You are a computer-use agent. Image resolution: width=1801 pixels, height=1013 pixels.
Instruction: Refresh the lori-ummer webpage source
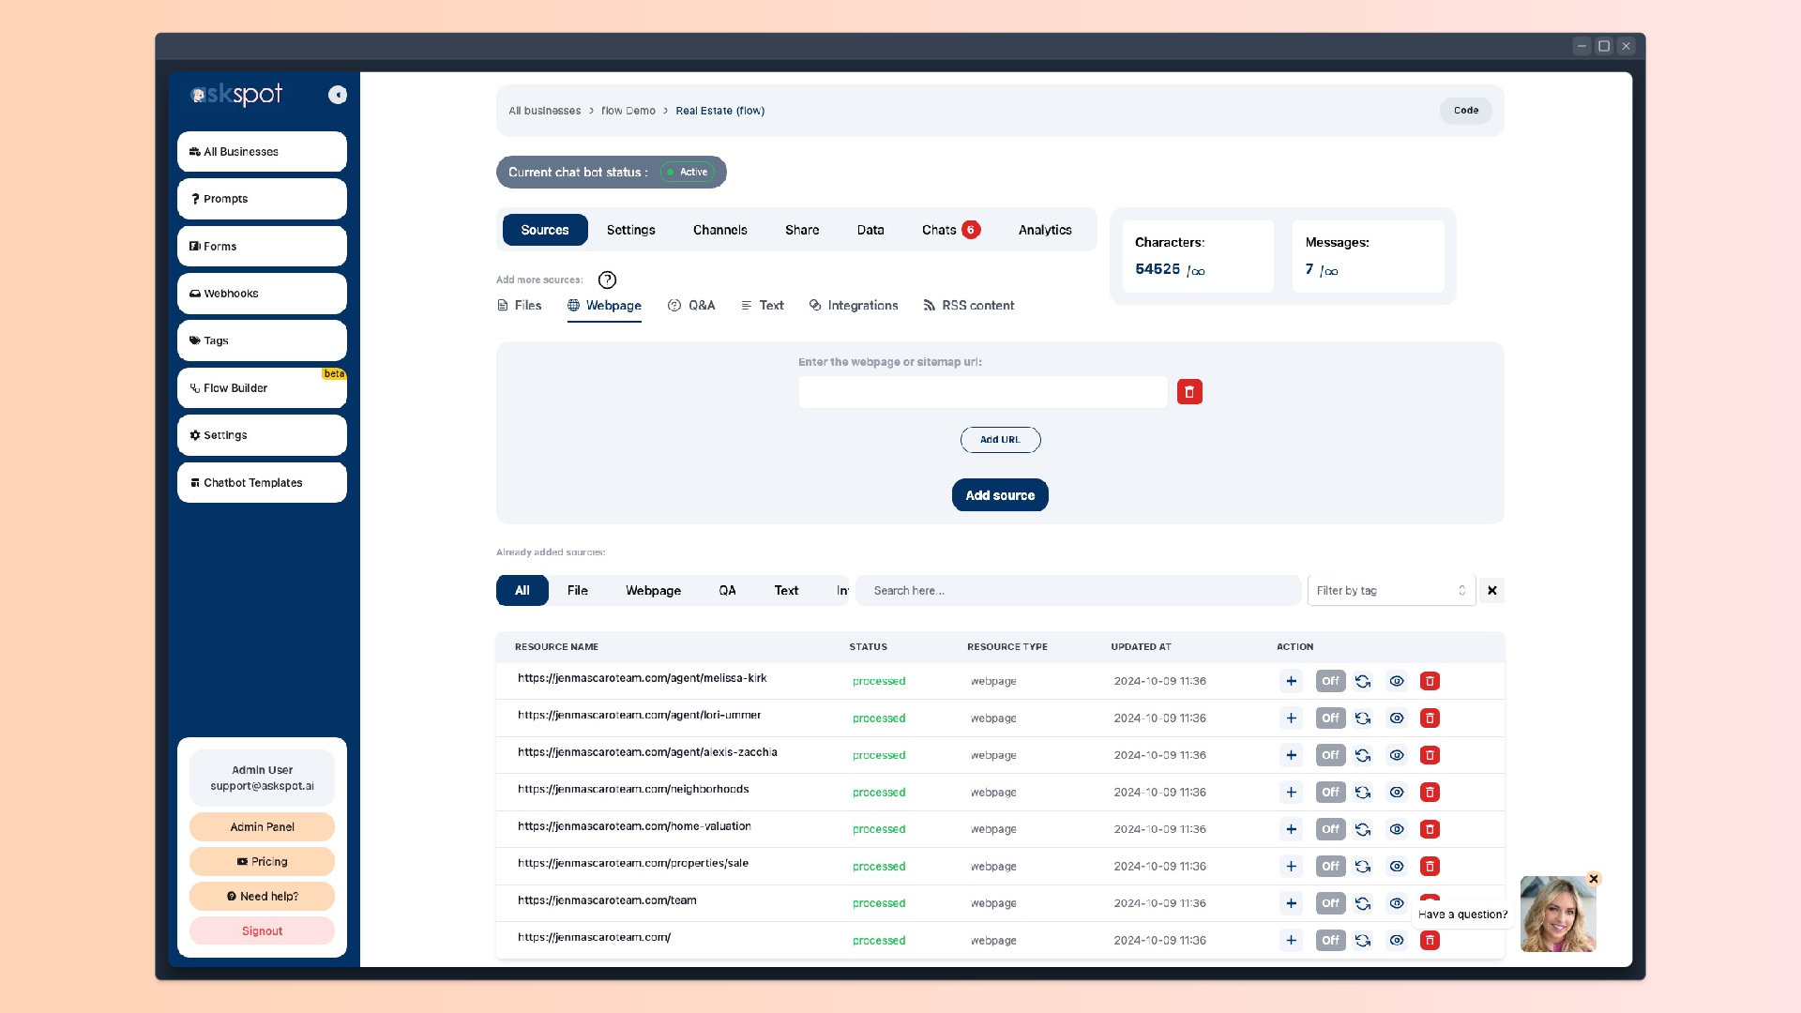click(1363, 718)
